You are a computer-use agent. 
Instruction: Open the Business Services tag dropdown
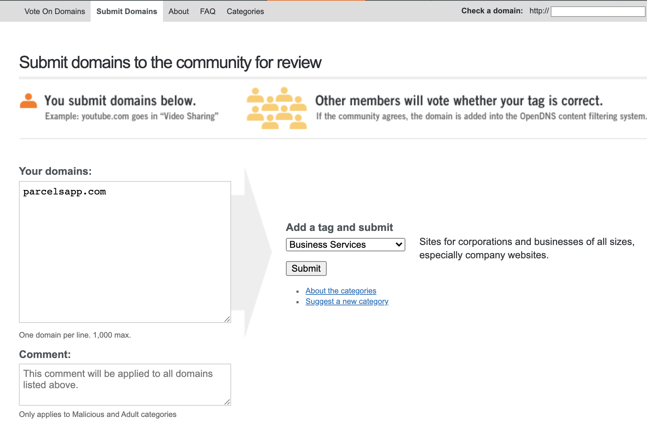point(346,245)
